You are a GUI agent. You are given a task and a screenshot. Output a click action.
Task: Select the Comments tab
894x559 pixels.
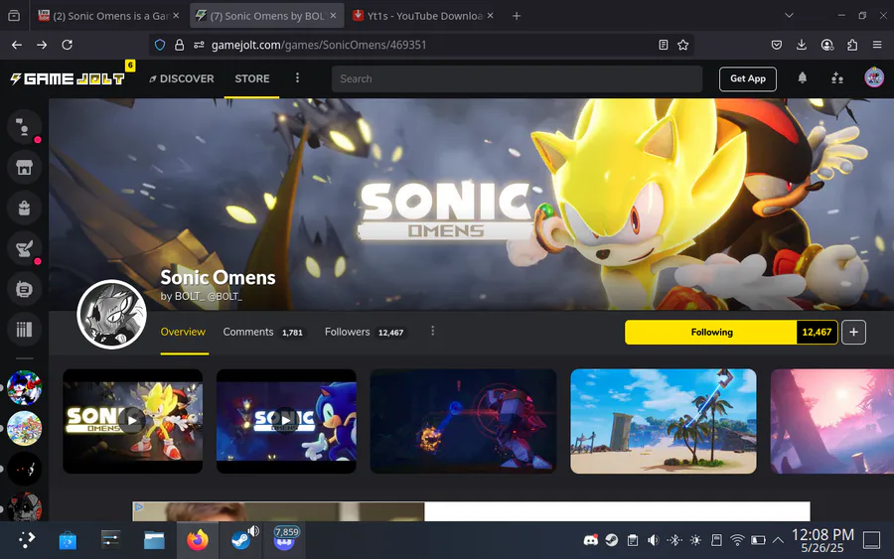(x=263, y=332)
